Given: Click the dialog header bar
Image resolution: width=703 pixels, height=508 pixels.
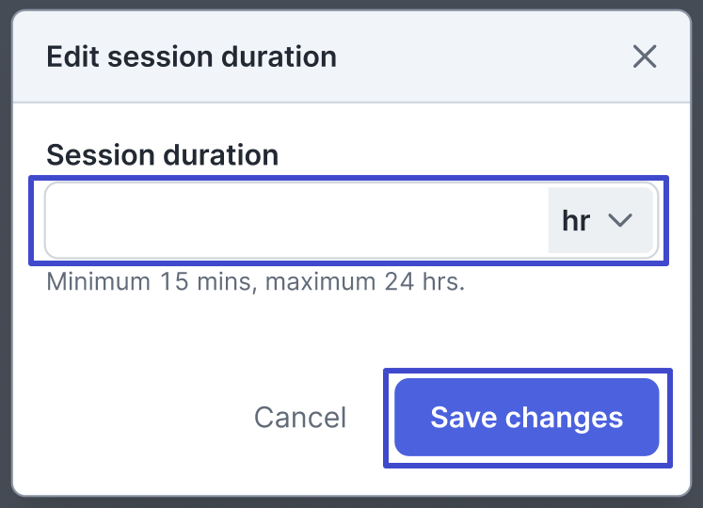Looking at the screenshot, I should (423, 56).
